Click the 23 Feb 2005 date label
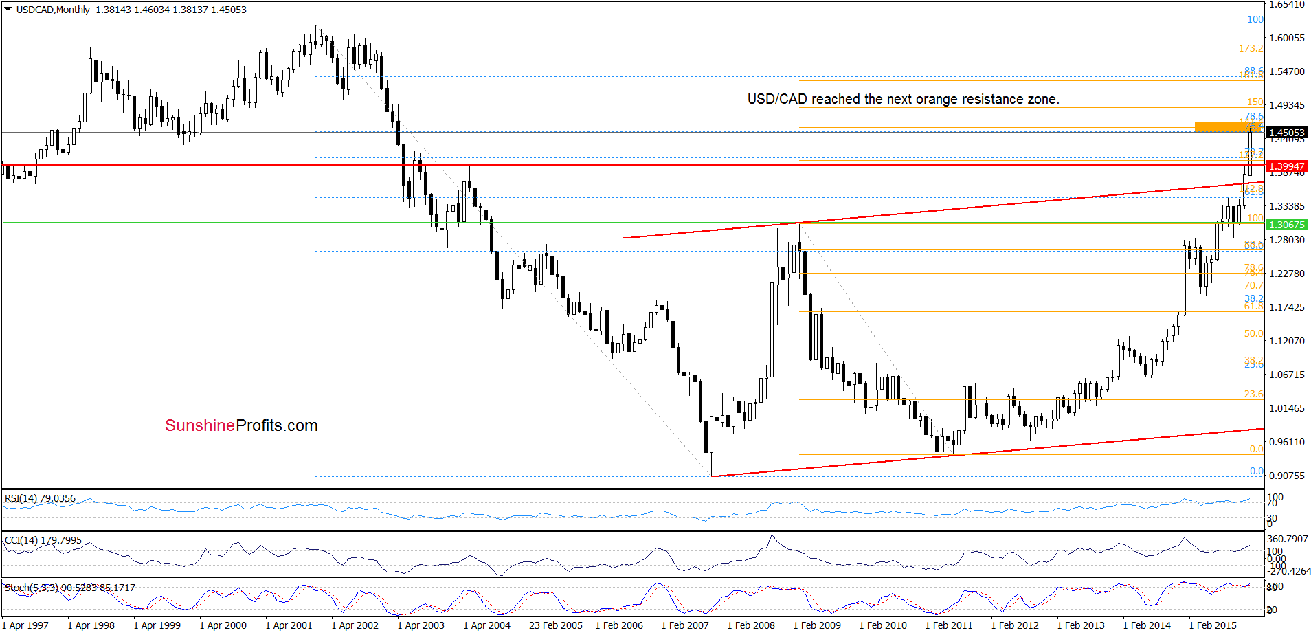Screen dimensions: 1311x635 556,625
